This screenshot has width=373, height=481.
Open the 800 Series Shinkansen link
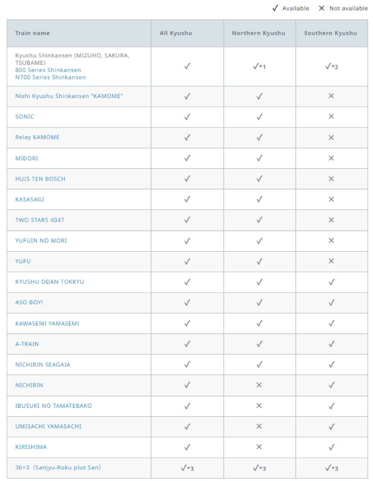pos(48,70)
